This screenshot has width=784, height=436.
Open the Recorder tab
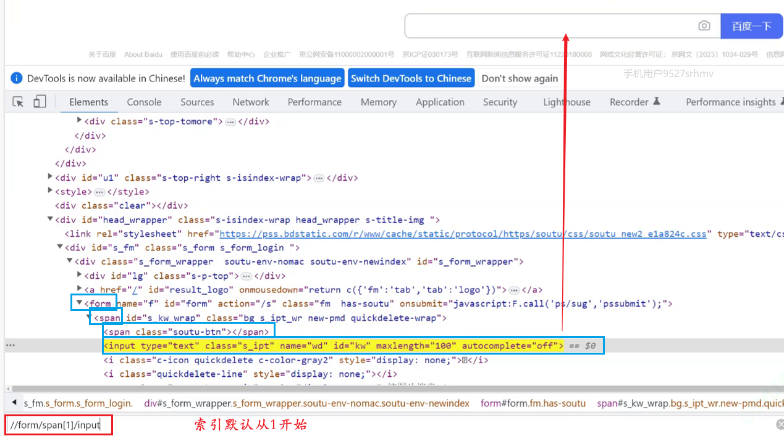(x=634, y=102)
